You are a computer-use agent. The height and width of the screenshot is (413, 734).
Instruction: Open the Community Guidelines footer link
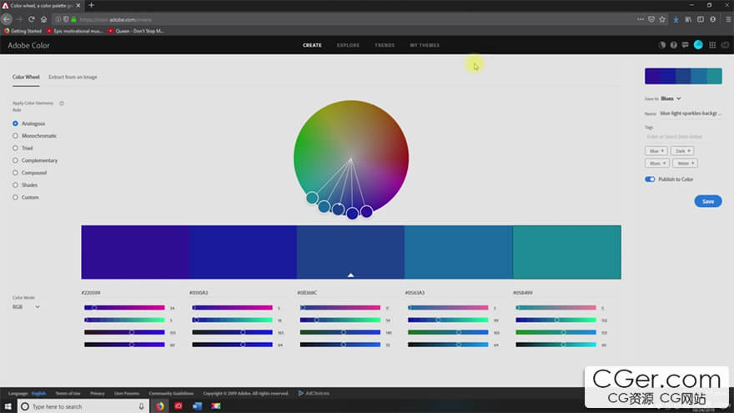click(171, 393)
